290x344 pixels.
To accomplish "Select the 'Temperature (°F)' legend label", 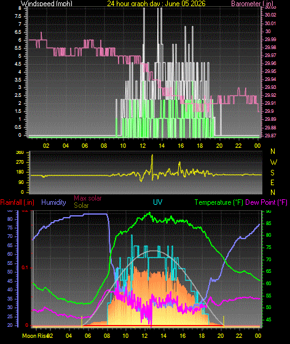I will click(x=219, y=202).
